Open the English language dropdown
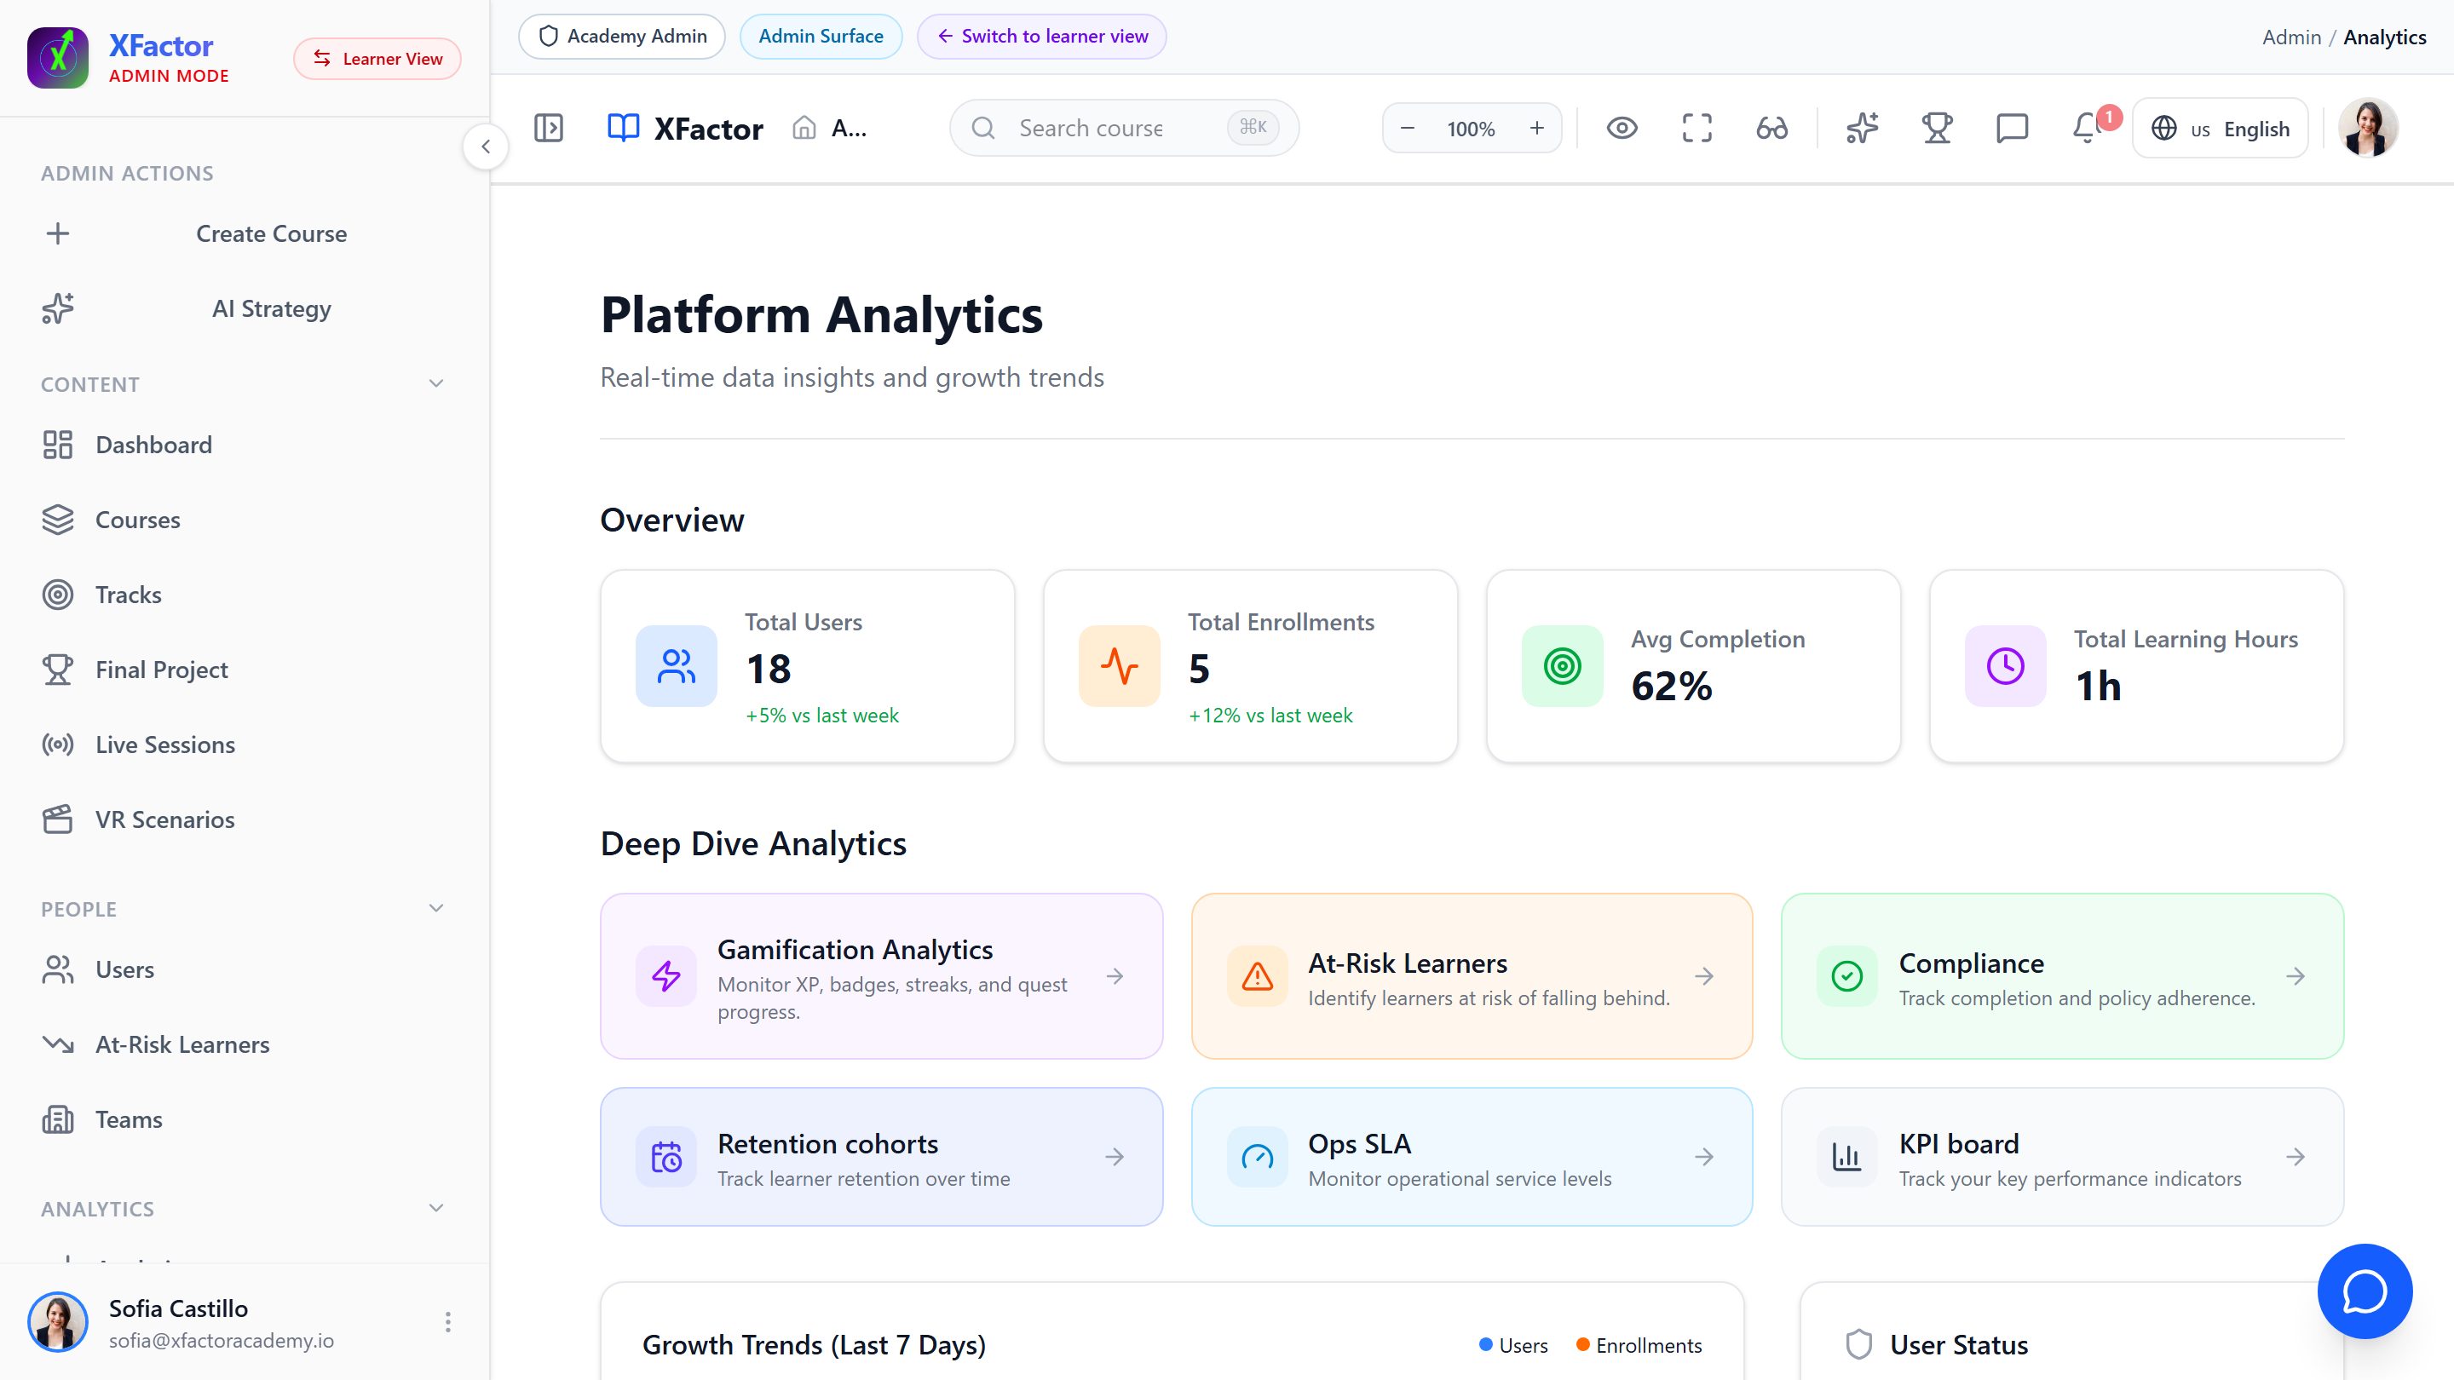 [2220, 128]
